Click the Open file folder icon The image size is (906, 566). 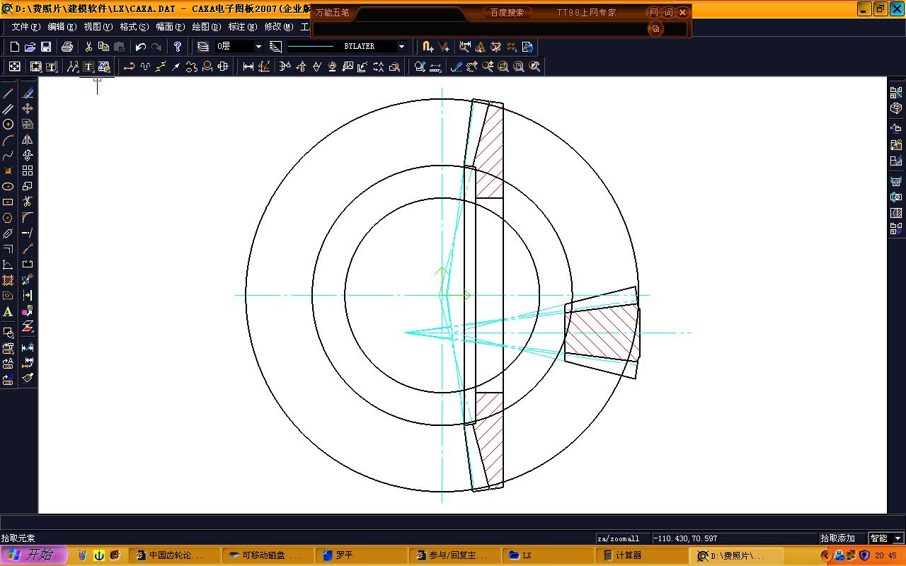(30, 47)
